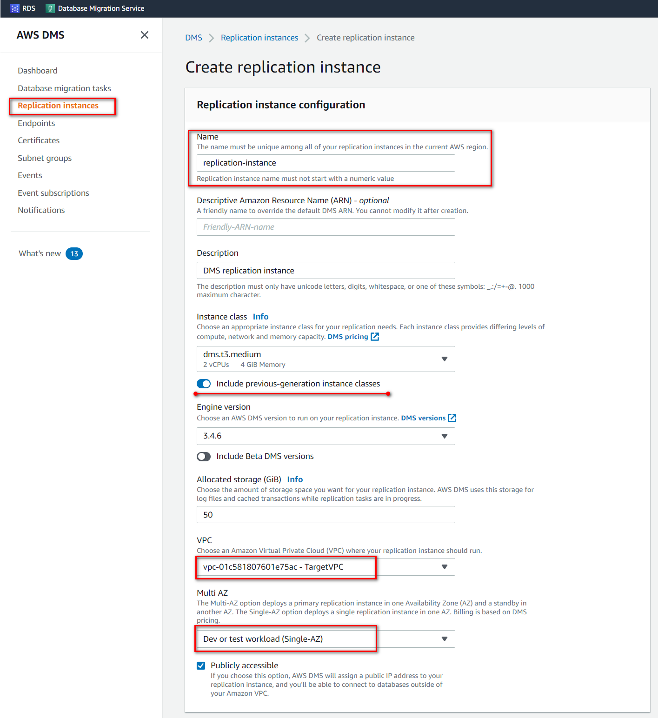Open Database migration tasks in sidebar
Screen dimensions: 658x718
tap(64, 88)
